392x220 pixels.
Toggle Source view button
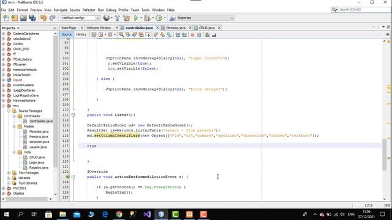point(67,34)
